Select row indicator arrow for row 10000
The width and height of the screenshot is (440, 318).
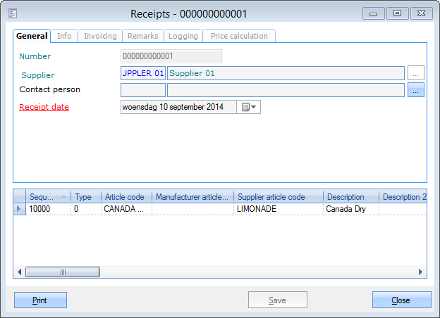[x=19, y=209]
